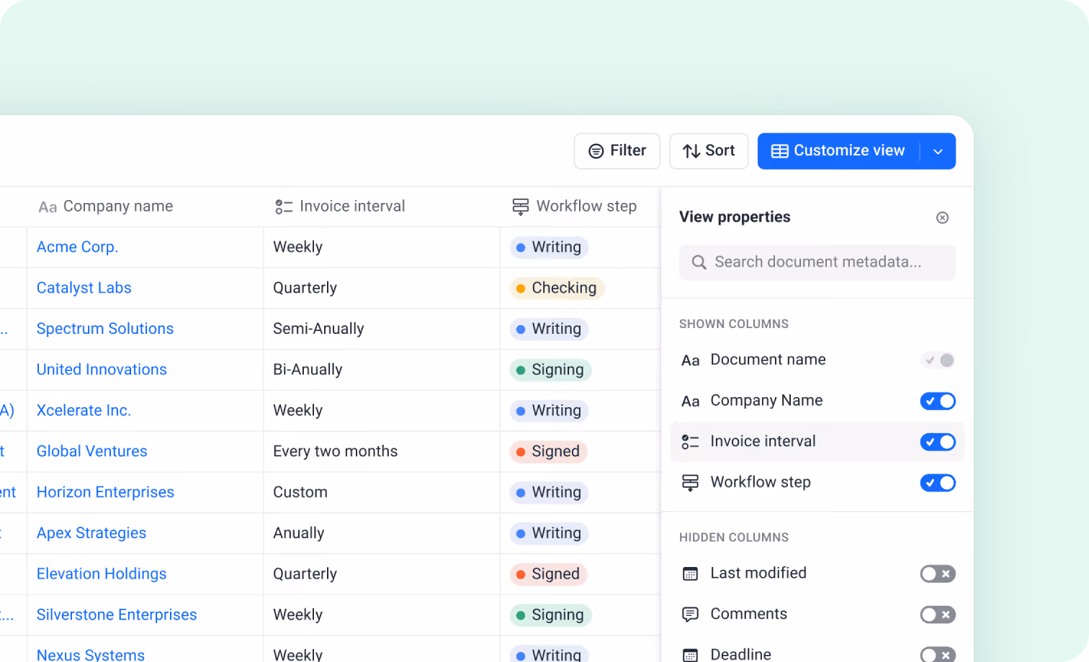
Task: Open the Catalyst Labs link
Action: coord(84,288)
